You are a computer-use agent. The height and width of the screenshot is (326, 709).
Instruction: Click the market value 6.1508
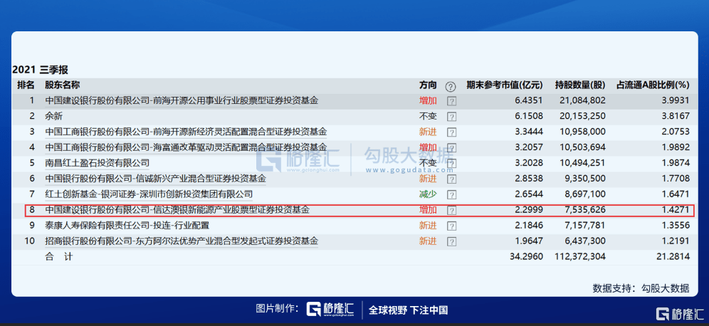(x=530, y=116)
